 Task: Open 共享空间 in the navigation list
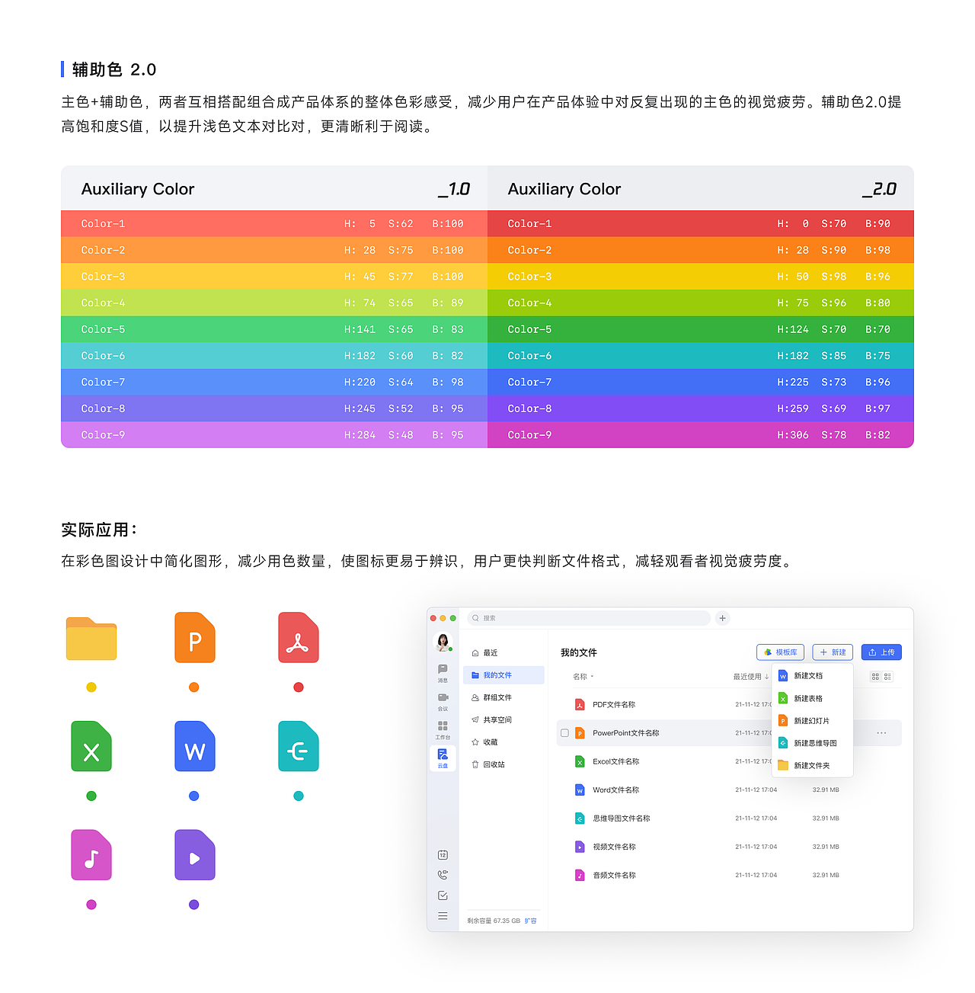(x=503, y=720)
